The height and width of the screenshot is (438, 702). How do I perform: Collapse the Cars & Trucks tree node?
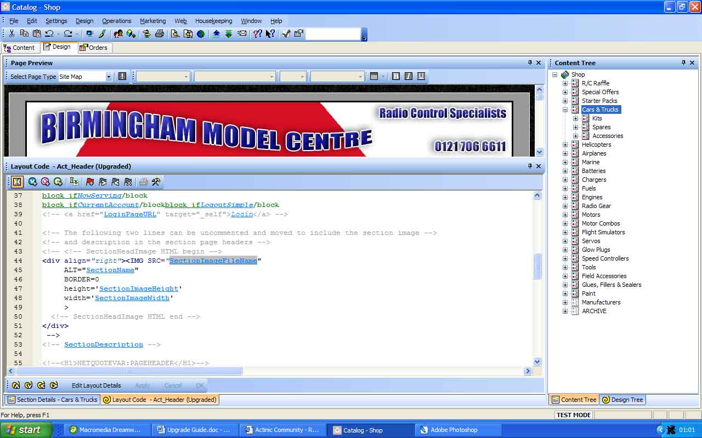[x=565, y=109]
